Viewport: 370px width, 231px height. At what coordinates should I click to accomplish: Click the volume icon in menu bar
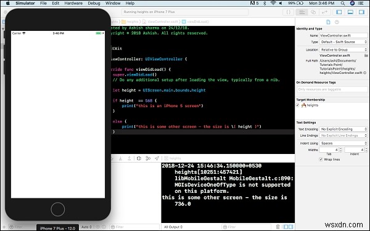[x=281, y=3]
